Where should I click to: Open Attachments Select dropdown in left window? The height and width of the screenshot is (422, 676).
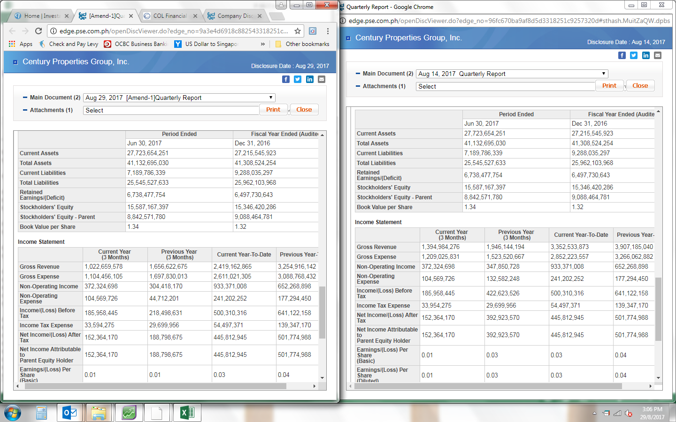pos(171,110)
